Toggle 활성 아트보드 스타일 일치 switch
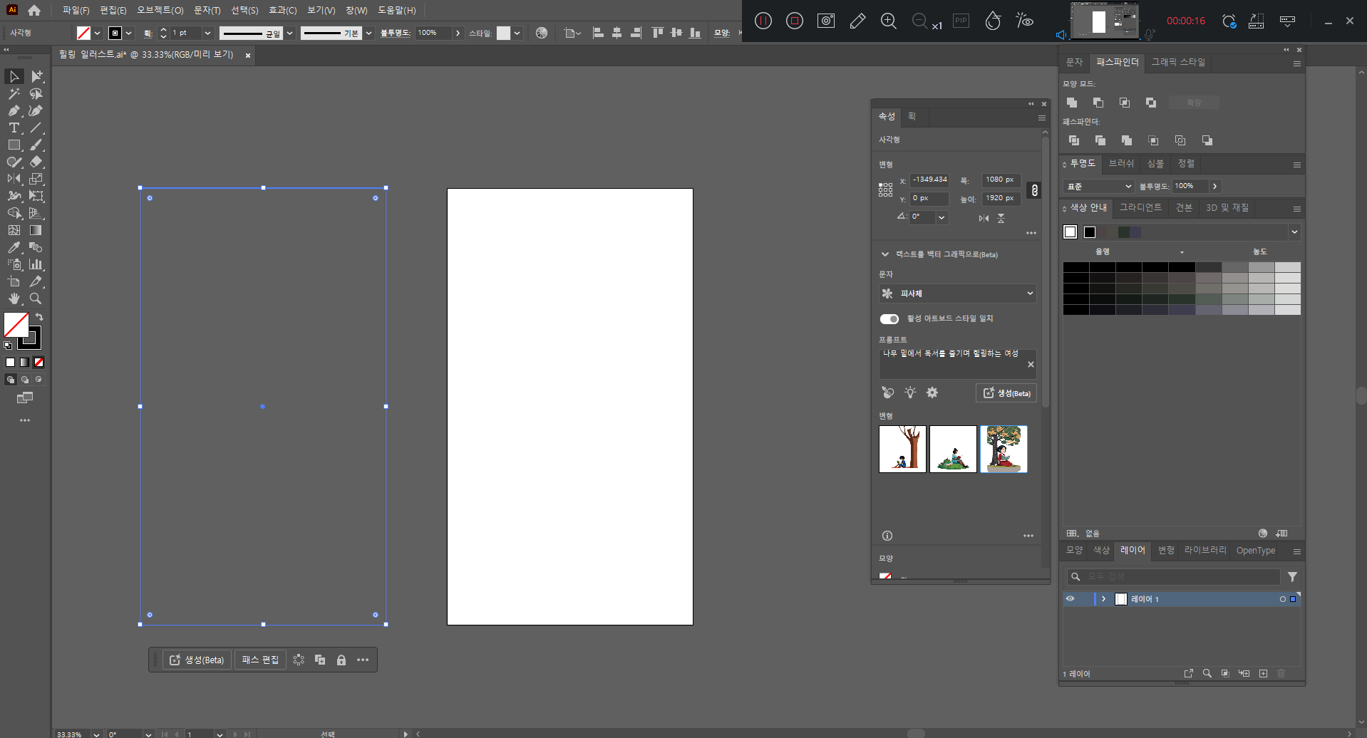The height and width of the screenshot is (738, 1367). click(x=889, y=318)
